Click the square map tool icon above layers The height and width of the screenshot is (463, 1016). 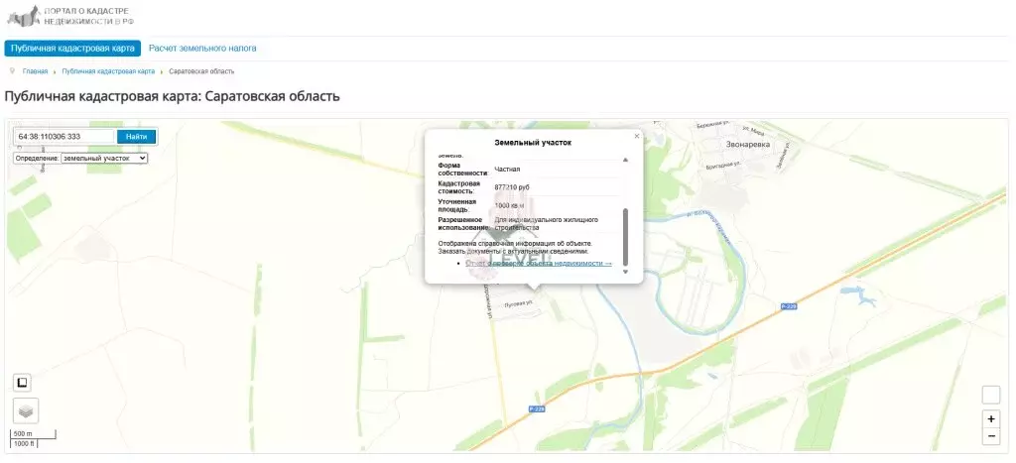point(23,383)
